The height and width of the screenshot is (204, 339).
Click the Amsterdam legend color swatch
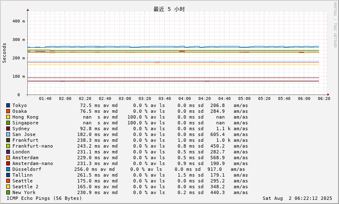point(8,158)
